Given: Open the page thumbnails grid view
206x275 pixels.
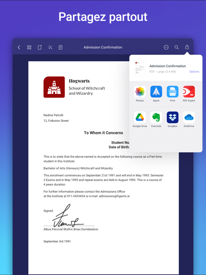Looking at the screenshot, I should (x=29, y=47).
